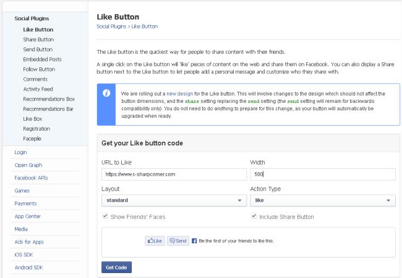Image resolution: width=402 pixels, height=278 pixels.
Task: Go to Games section
Action: click(22, 190)
